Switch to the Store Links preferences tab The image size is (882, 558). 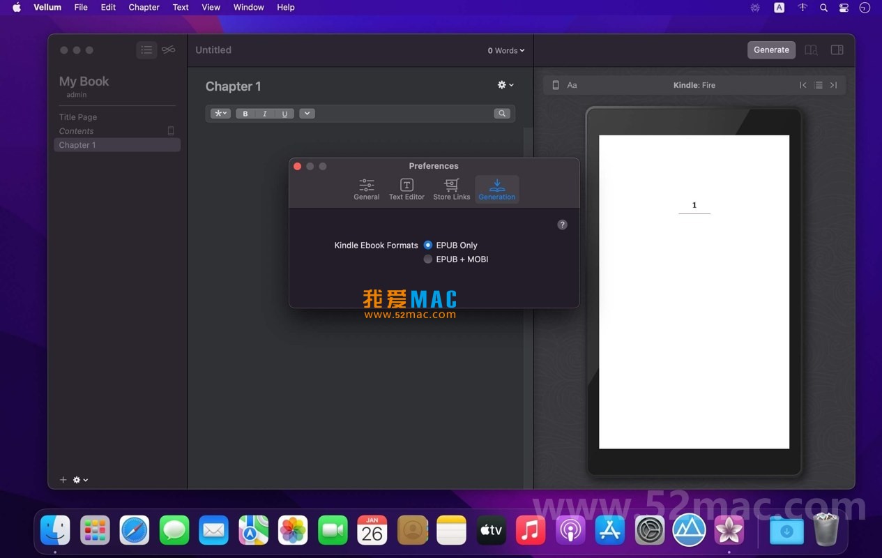[452, 189]
